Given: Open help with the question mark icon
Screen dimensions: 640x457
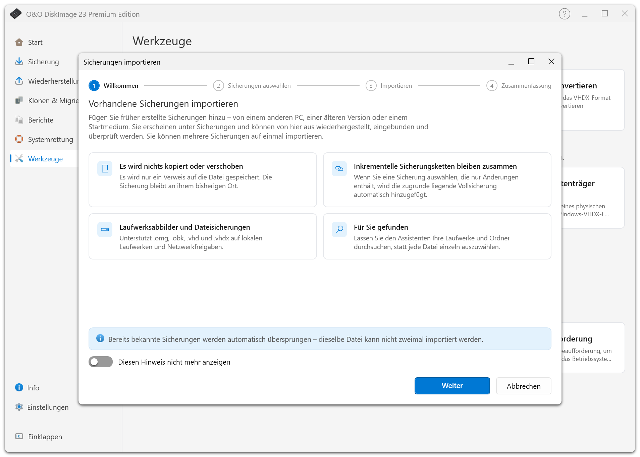Looking at the screenshot, I should 565,14.
